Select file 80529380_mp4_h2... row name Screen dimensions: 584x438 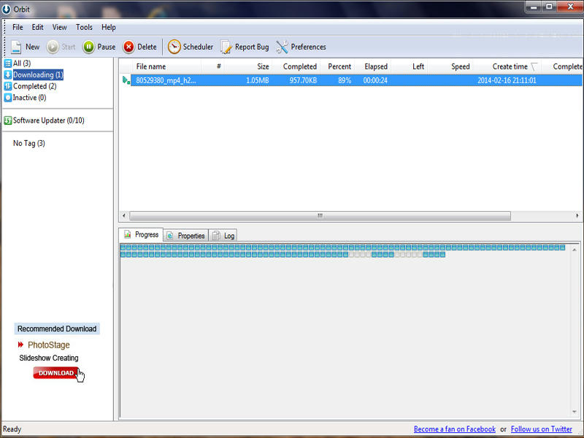(x=166, y=80)
